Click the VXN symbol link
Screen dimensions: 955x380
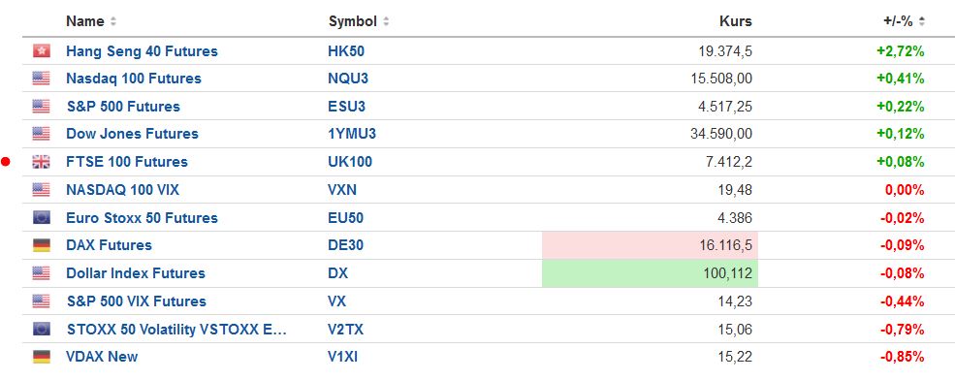click(x=342, y=190)
